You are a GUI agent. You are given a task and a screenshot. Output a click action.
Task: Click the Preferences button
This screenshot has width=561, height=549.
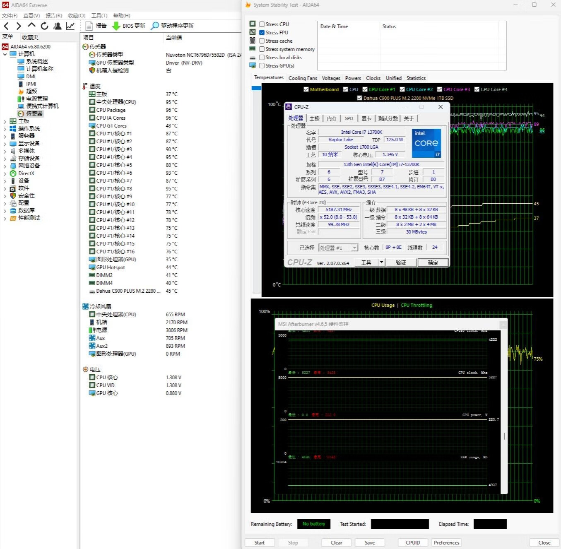(x=446, y=542)
